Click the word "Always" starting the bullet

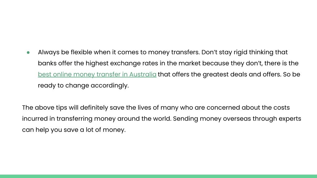tap(49, 52)
